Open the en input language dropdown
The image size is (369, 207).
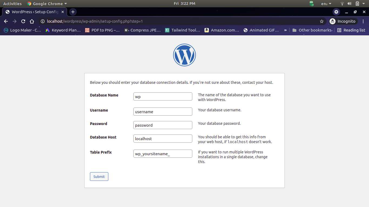pos(326,4)
